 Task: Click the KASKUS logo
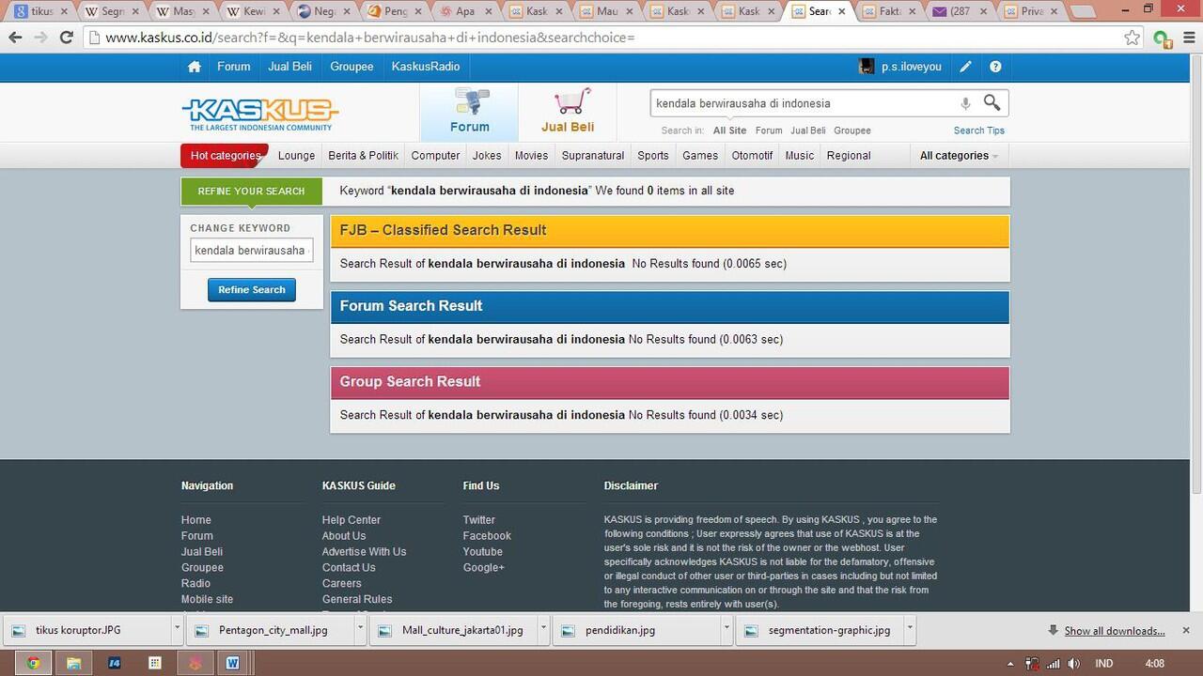click(259, 114)
